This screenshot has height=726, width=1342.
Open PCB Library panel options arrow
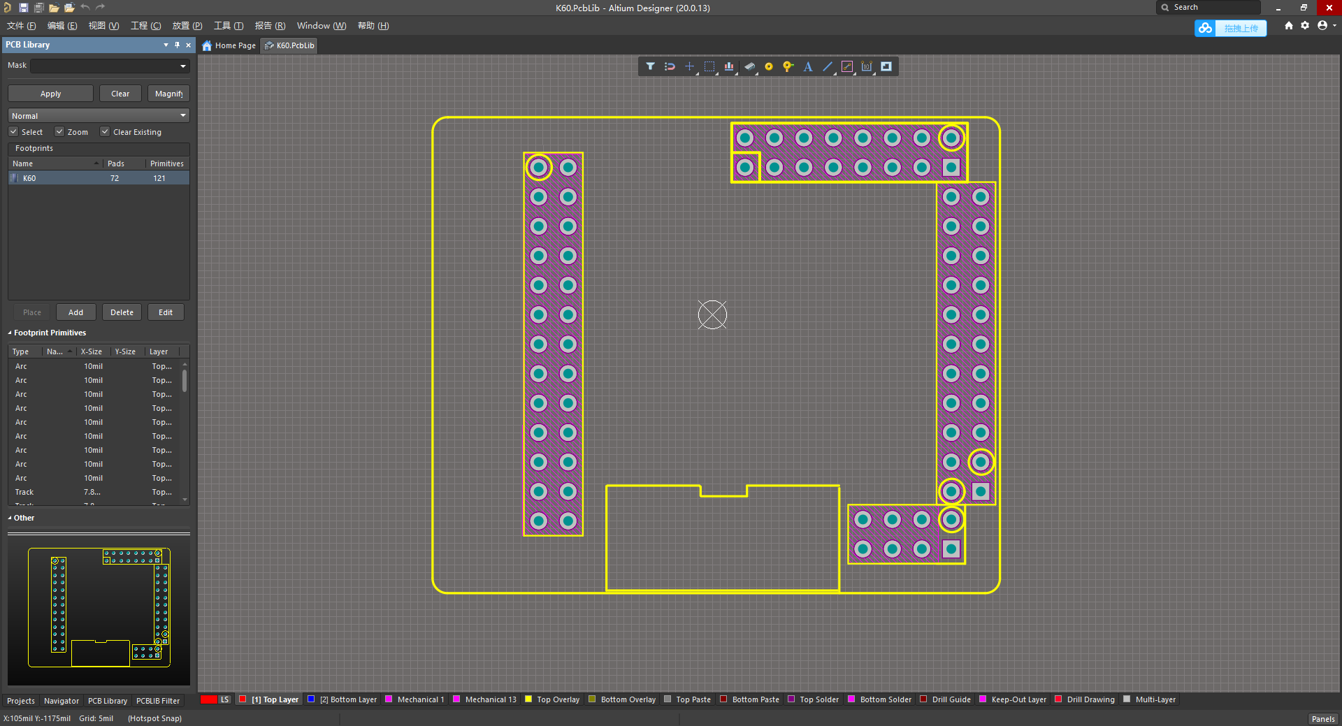166,45
